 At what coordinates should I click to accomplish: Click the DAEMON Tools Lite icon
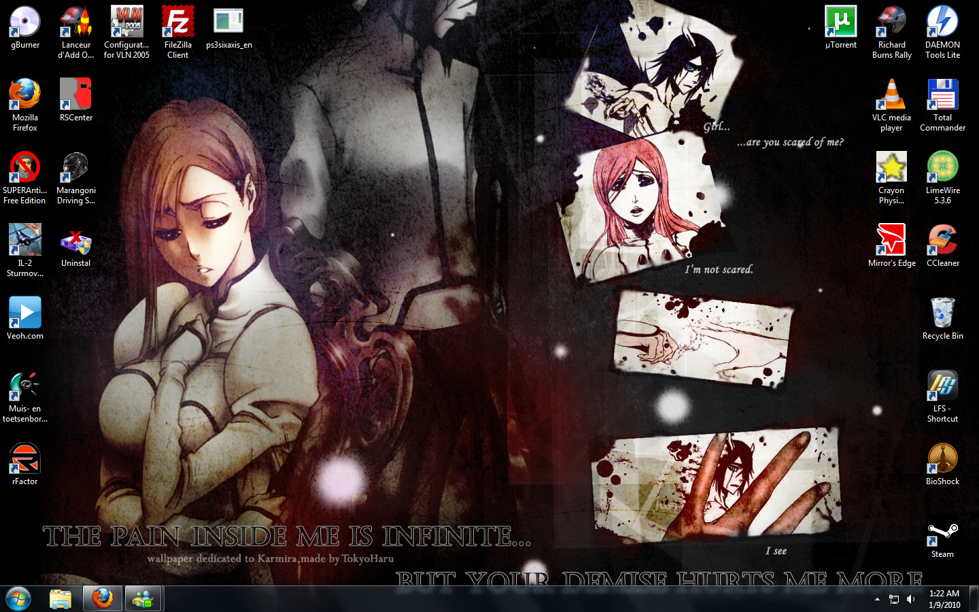coord(943,32)
